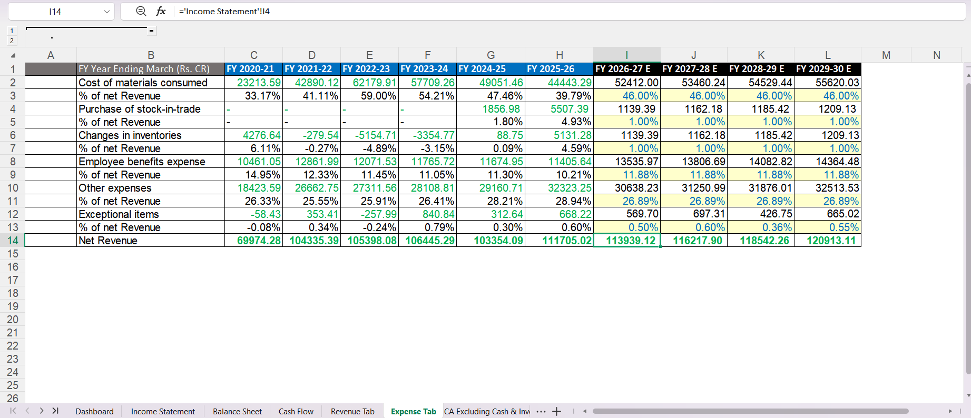
Task: Click header cell 'FY 2026-27 E'
Action: (x=627, y=69)
